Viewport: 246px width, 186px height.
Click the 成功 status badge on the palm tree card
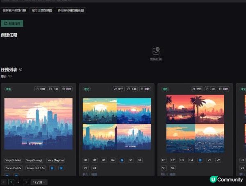pyautogui.click(x=165, y=89)
